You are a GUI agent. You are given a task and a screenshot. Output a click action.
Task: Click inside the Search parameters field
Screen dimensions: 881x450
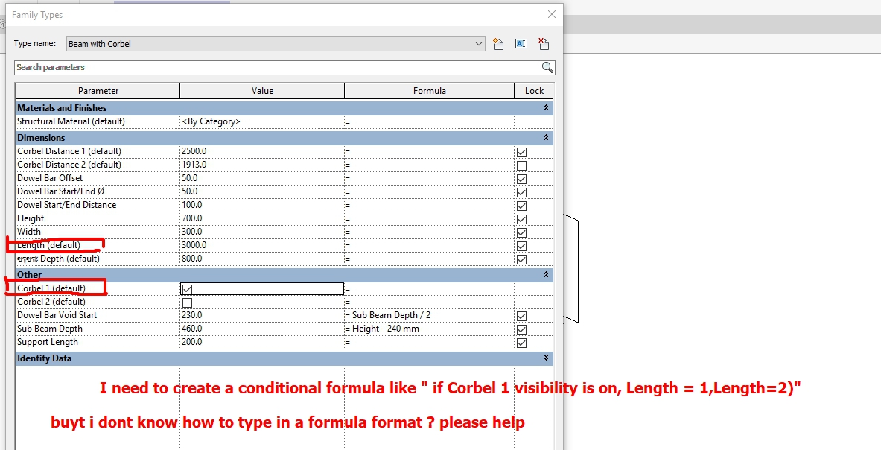click(223, 68)
